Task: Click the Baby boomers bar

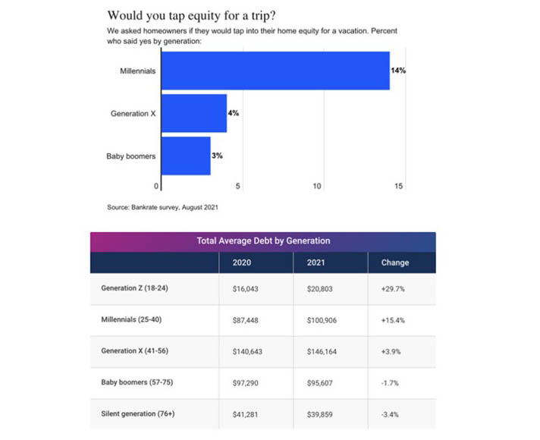Action: [x=186, y=156]
